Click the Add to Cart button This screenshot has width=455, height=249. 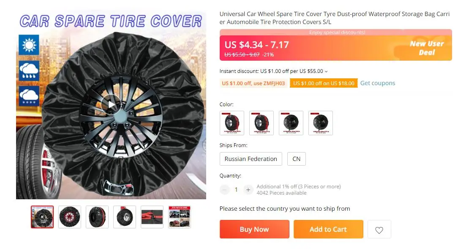tap(328, 229)
